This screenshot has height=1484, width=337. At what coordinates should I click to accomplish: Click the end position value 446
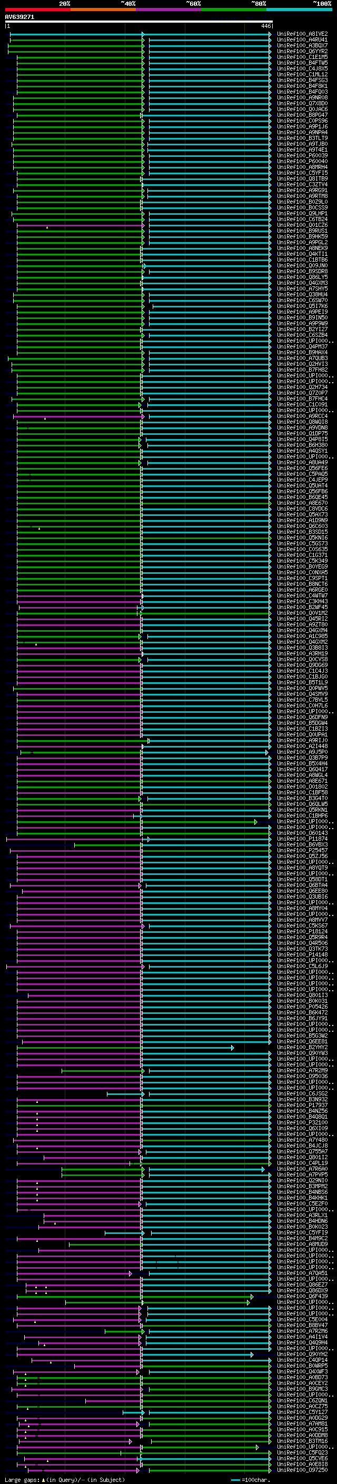tap(265, 26)
